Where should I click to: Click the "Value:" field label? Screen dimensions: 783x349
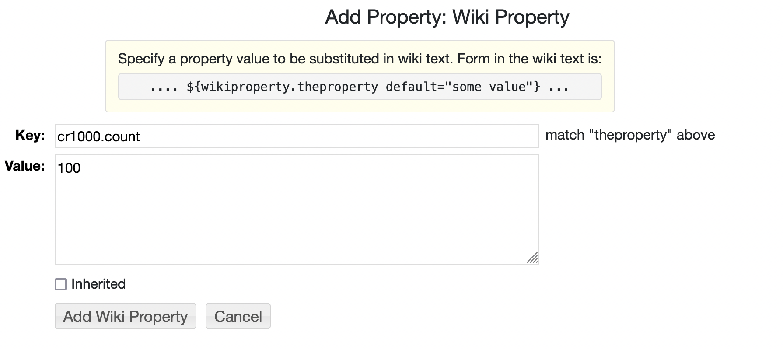pos(24,166)
